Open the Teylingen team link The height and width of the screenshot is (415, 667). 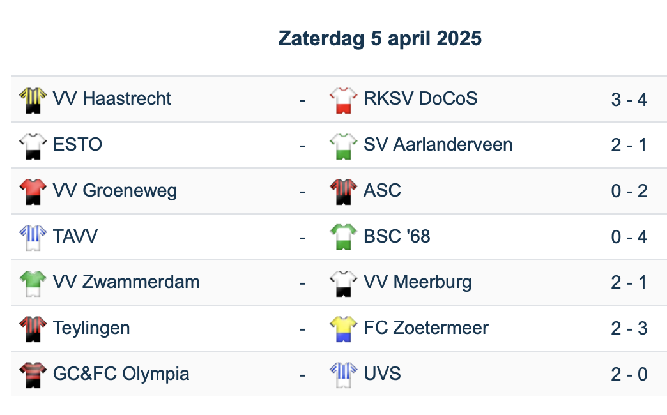91,328
